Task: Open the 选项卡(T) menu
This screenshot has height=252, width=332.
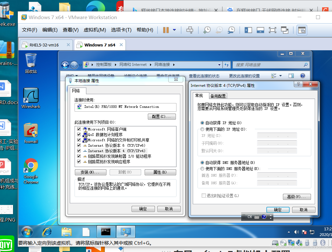Action: coord(121,30)
